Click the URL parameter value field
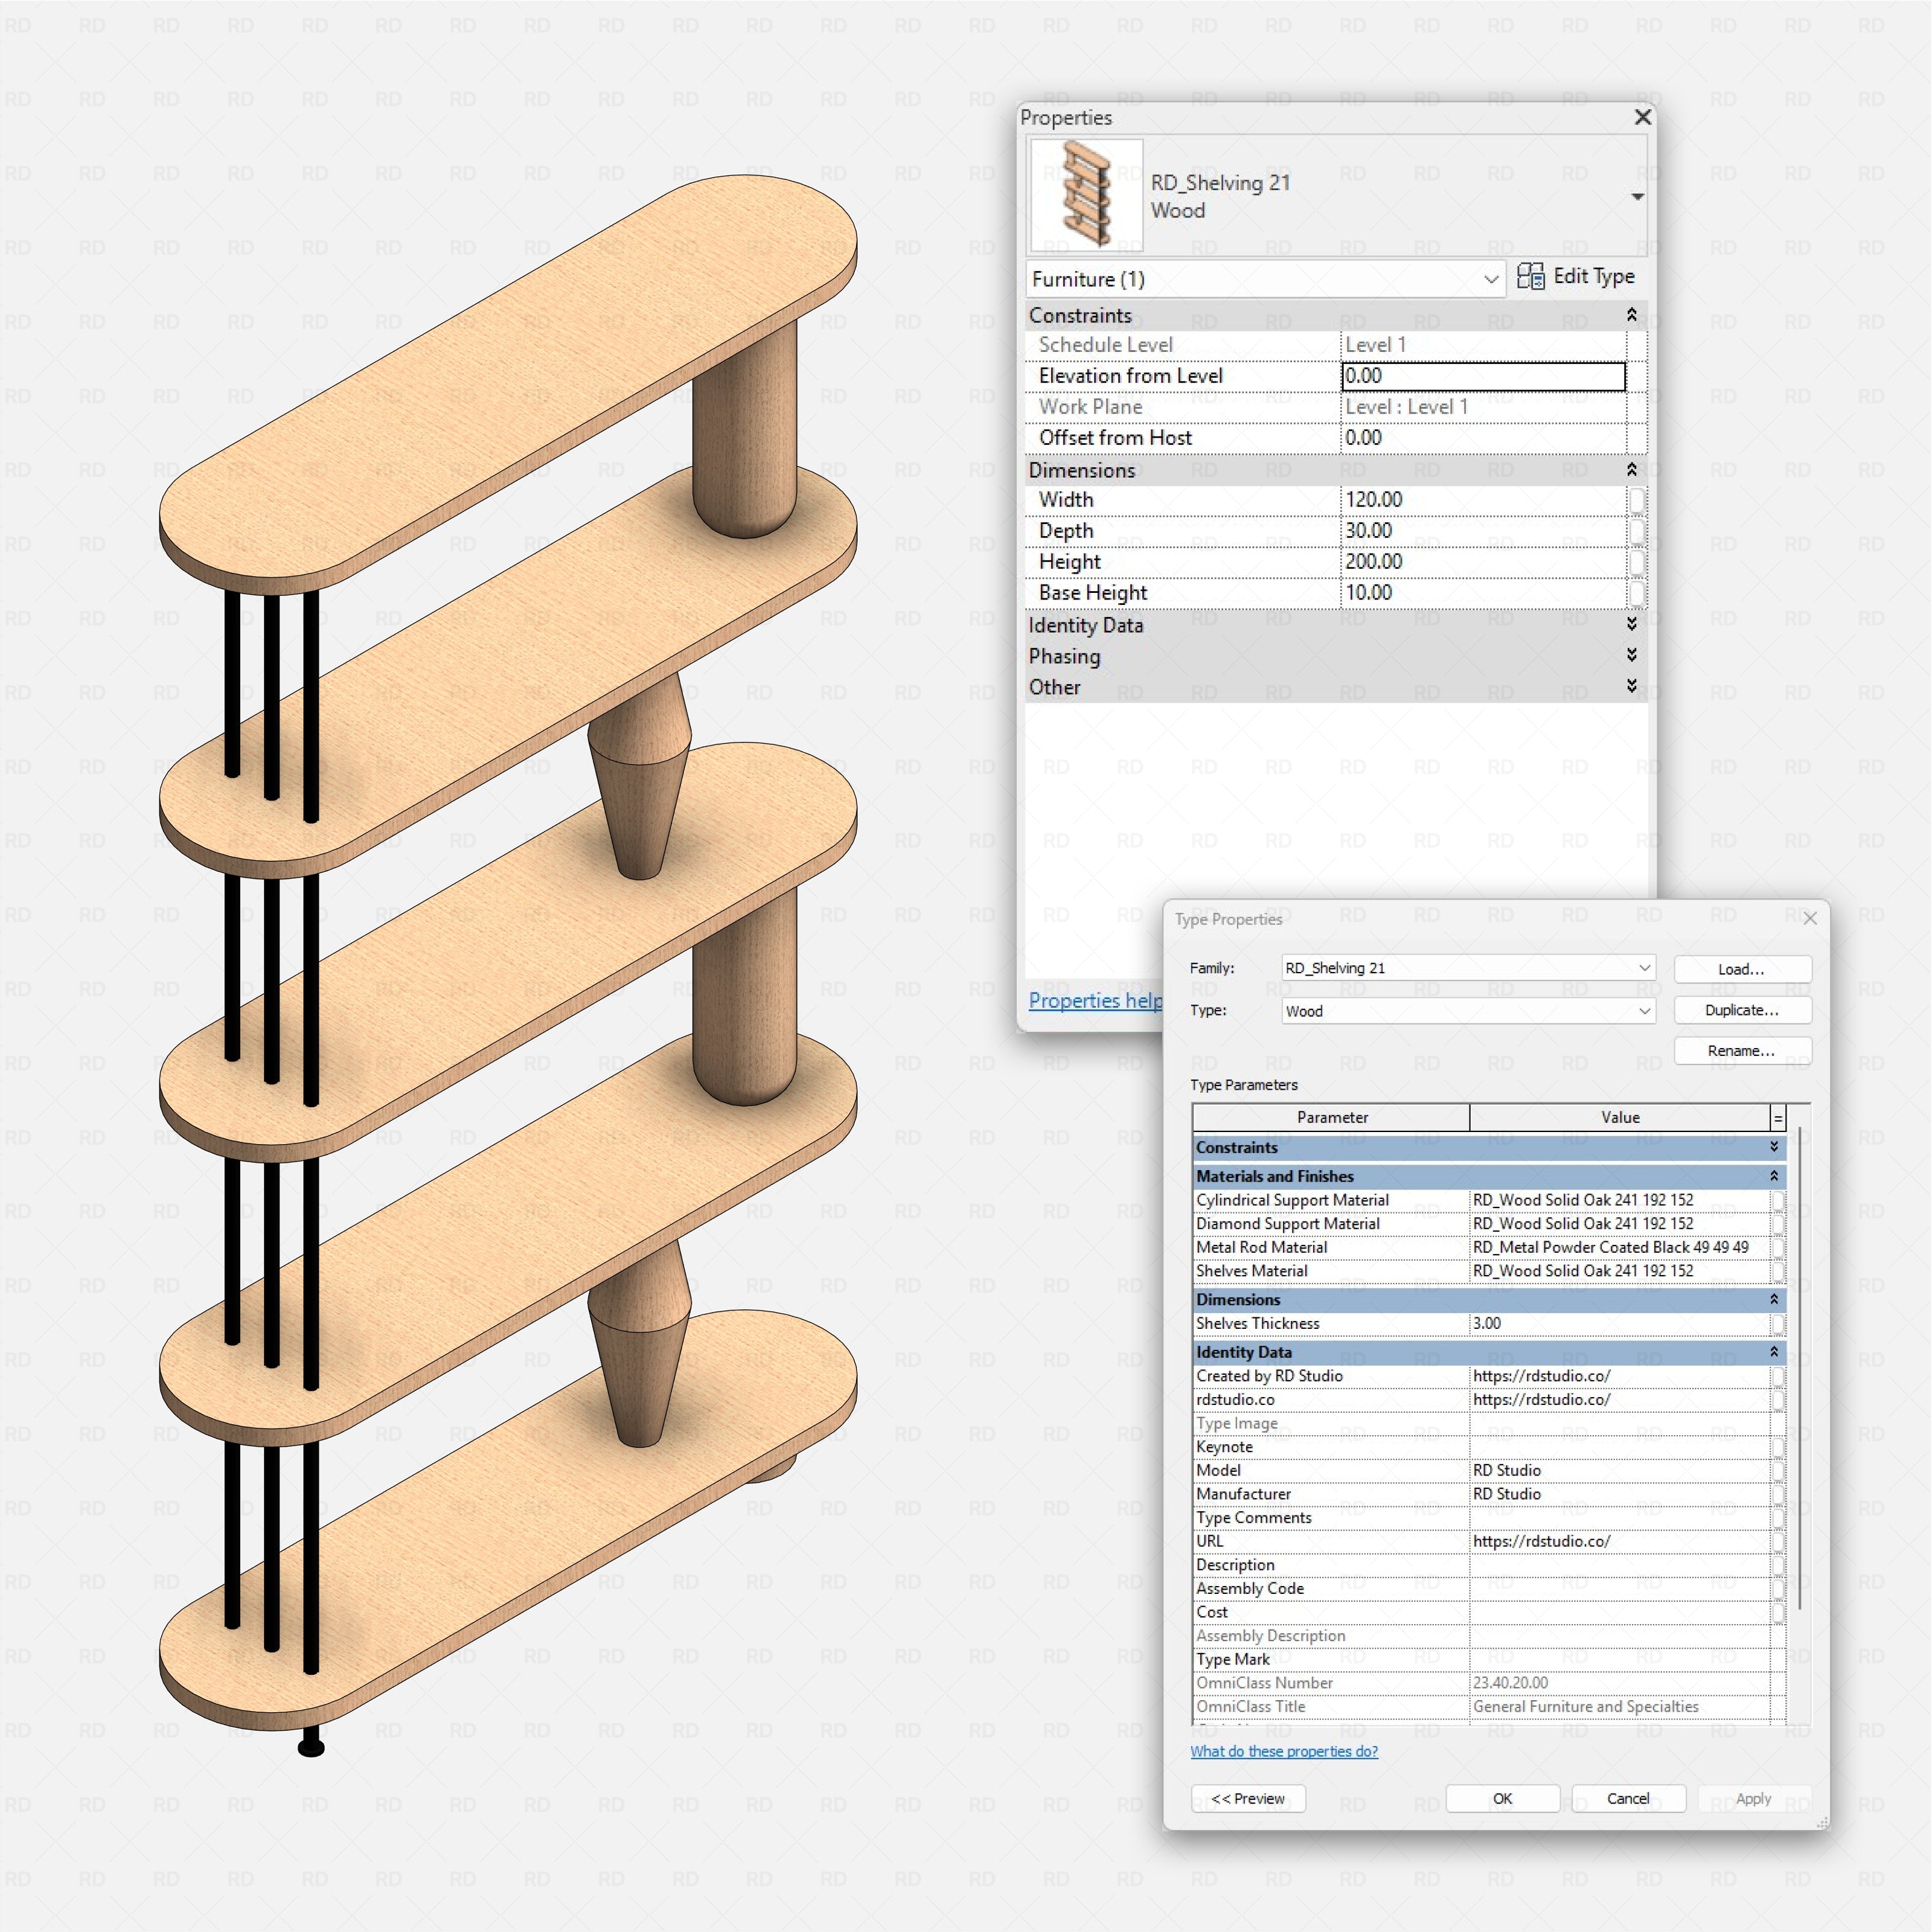Image resolution: width=1932 pixels, height=1932 pixels. (1620, 1541)
